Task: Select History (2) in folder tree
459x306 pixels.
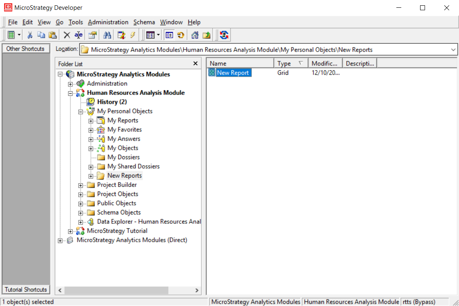Action: click(x=112, y=102)
